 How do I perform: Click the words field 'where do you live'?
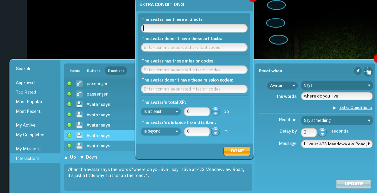[337, 96]
